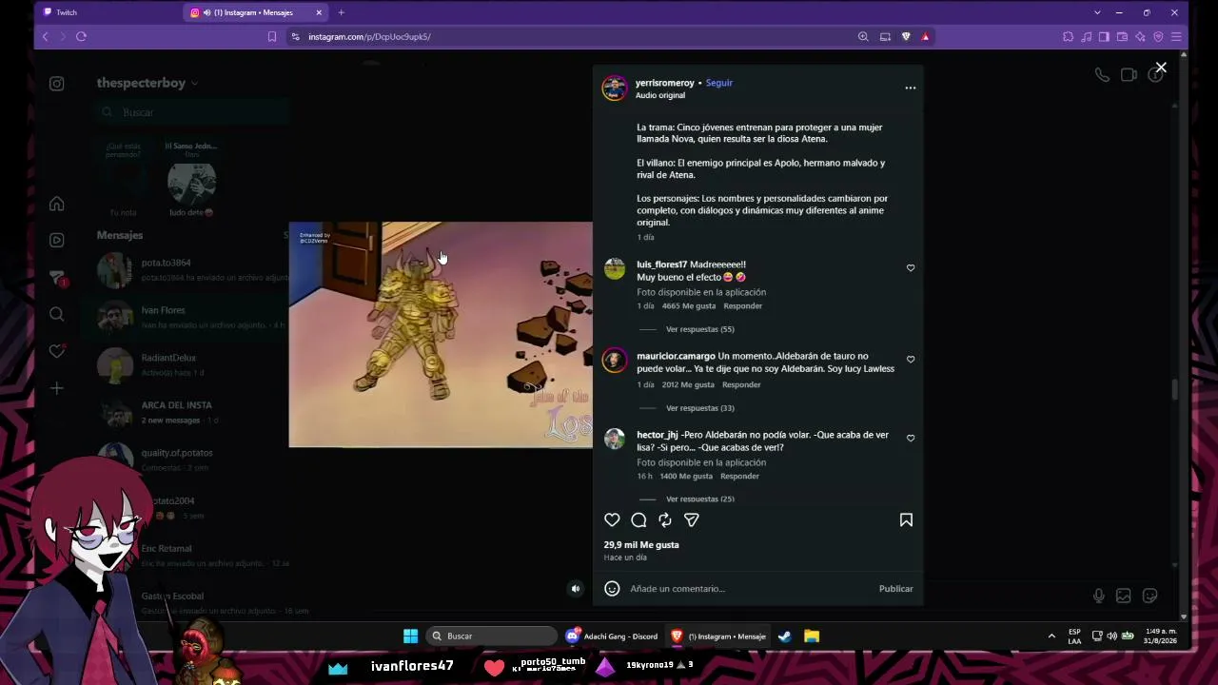Open Messages icon with notification badge

coord(57,278)
